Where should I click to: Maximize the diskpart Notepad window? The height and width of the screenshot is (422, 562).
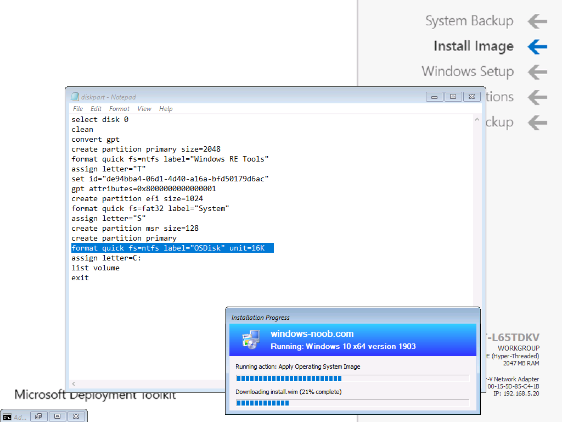click(x=453, y=97)
